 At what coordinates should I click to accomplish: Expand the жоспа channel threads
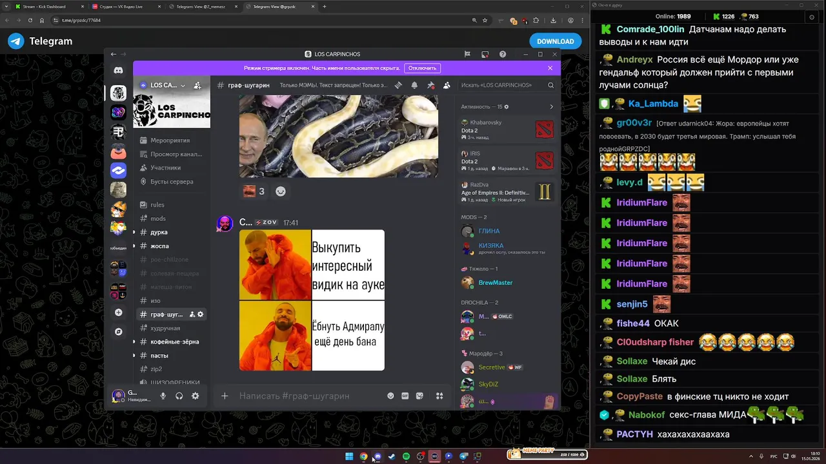click(x=134, y=246)
